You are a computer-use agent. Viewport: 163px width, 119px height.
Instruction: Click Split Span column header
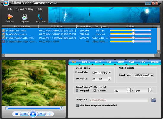(57, 27)
